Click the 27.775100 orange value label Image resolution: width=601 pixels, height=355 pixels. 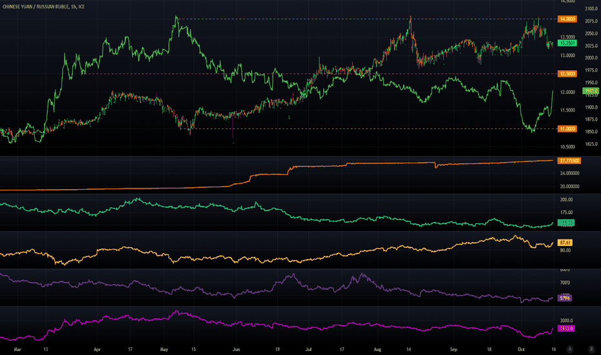[x=569, y=161]
